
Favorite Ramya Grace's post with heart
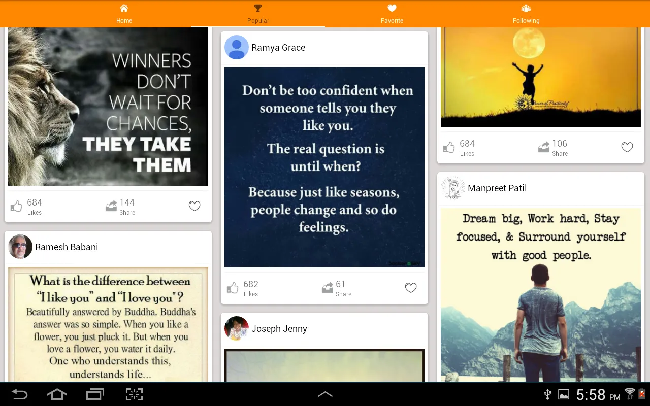(x=411, y=288)
